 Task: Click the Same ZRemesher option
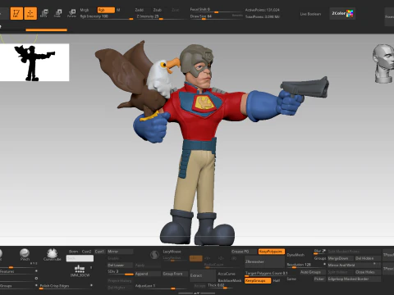pos(291,279)
